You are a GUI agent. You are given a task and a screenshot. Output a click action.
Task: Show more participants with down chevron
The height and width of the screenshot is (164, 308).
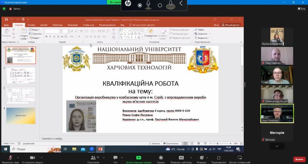click(277, 146)
